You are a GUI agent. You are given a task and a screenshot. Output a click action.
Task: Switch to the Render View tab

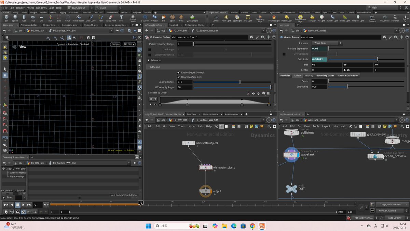[49, 25]
